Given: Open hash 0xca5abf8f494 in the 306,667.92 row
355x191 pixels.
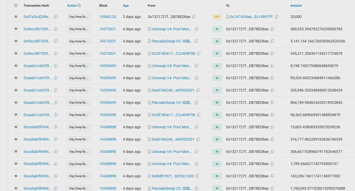Looking at the screenshot, I should [37, 151].
